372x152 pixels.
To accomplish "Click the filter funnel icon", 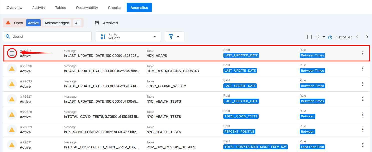I will pyautogui.click(x=171, y=37).
